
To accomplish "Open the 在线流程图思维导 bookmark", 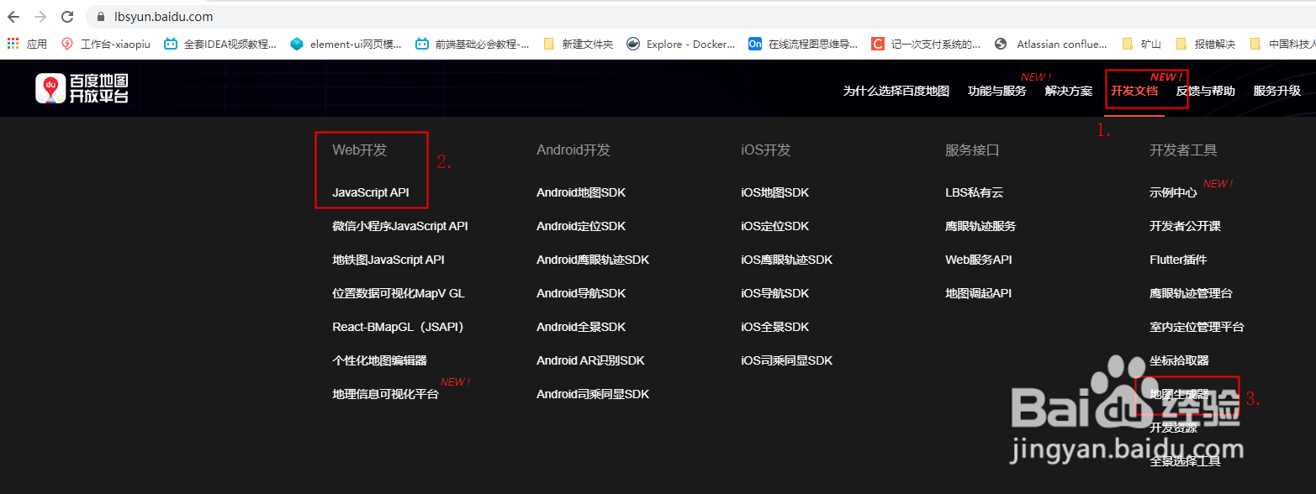I will coord(803,44).
